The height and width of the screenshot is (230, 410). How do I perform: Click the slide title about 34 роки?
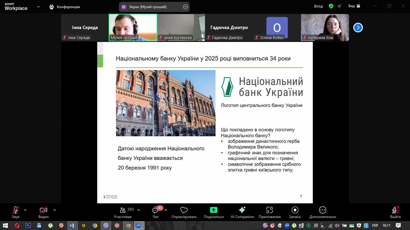pos(203,58)
